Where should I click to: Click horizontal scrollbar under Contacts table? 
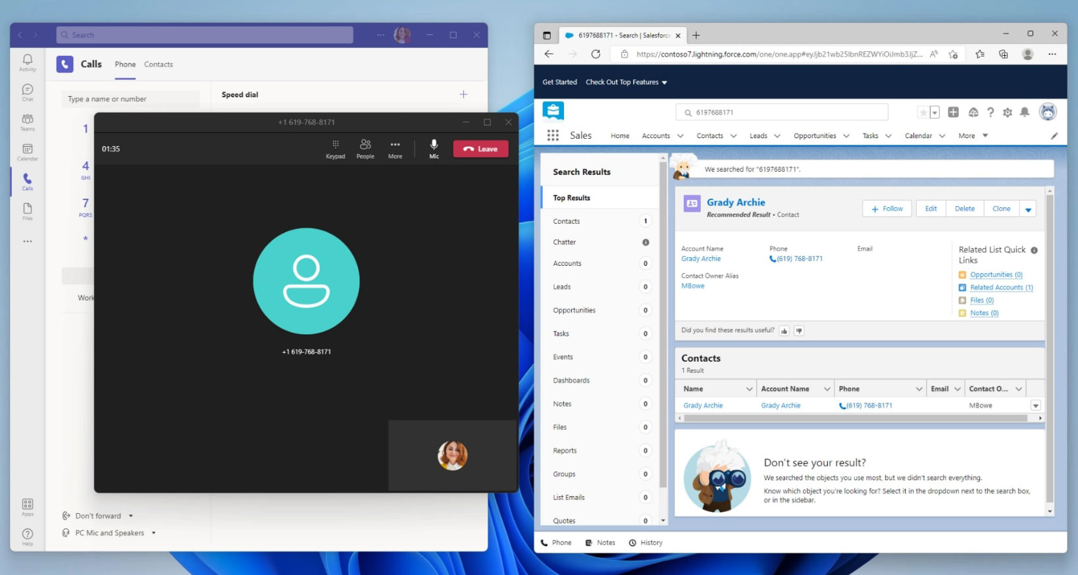click(854, 418)
